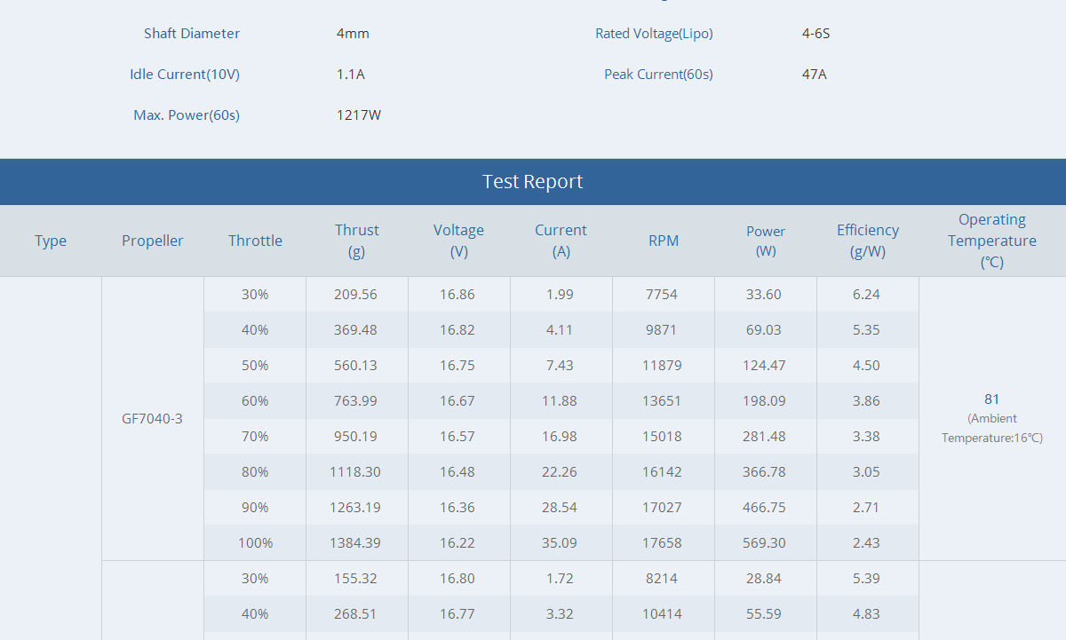The width and height of the screenshot is (1066, 640).
Task: Click the operating temperature value 81
Action: (x=992, y=399)
